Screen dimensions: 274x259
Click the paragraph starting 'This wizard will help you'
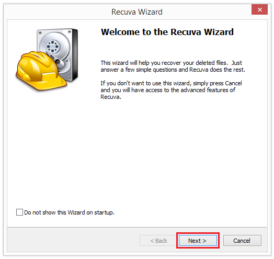pos(173,66)
